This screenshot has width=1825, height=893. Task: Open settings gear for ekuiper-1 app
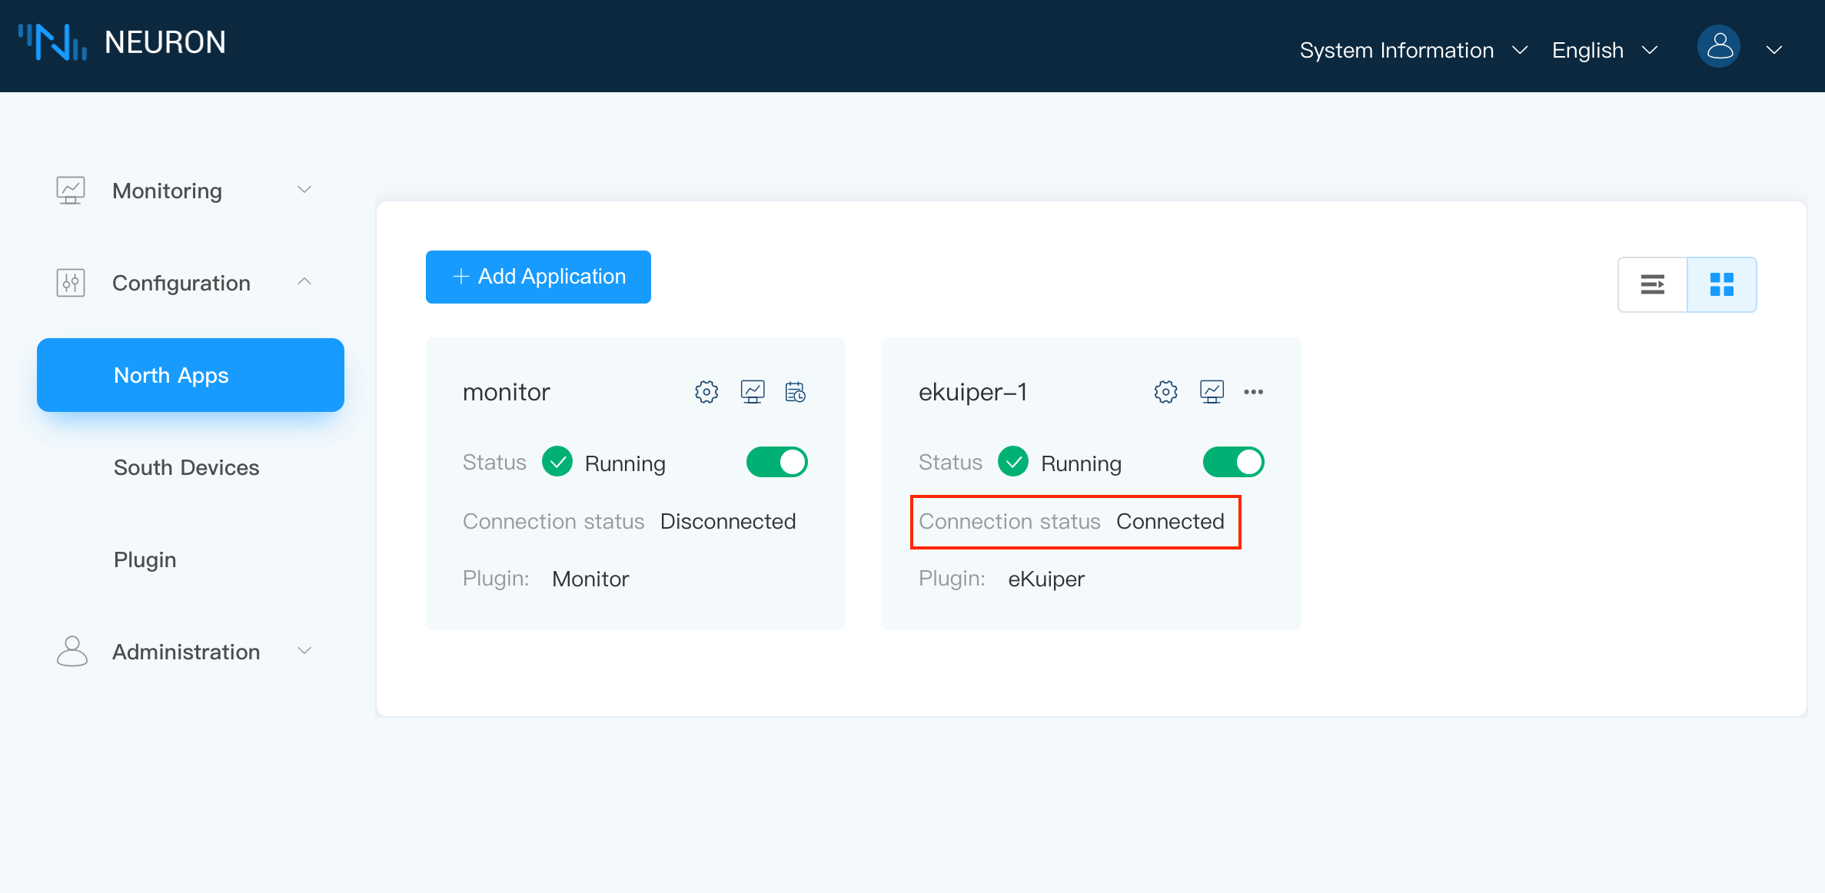pos(1165,392)
